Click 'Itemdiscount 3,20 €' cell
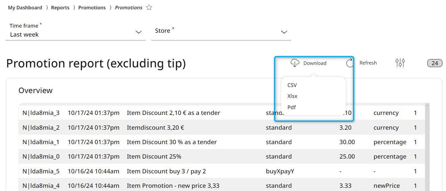Viewport: 446px width, 191px height. pyautogui.click(x=155, y=127)
